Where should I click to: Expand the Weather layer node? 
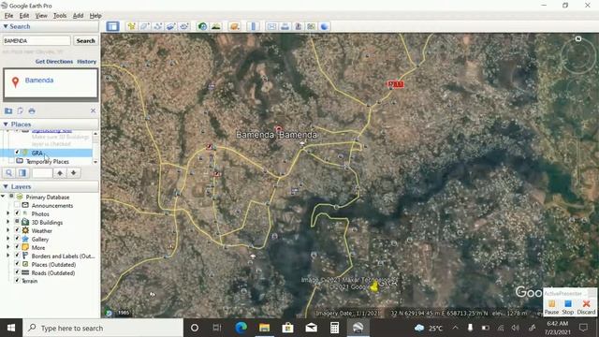[x=8, y=230]
